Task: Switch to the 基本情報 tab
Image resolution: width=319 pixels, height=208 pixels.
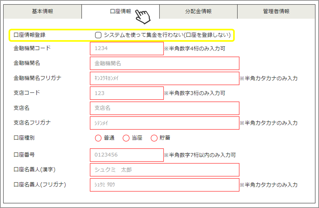Action: [x=42, y=11]
